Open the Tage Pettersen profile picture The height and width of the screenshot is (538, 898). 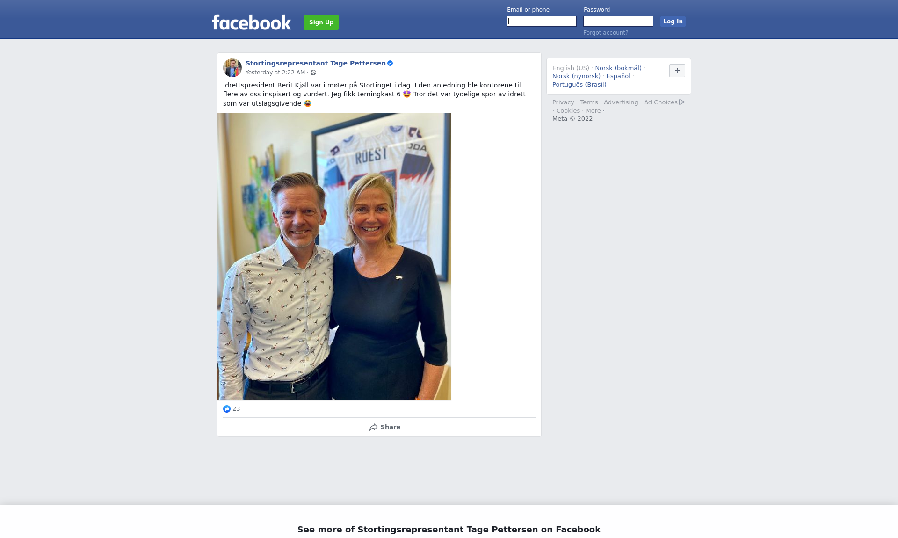pos(232,68)
